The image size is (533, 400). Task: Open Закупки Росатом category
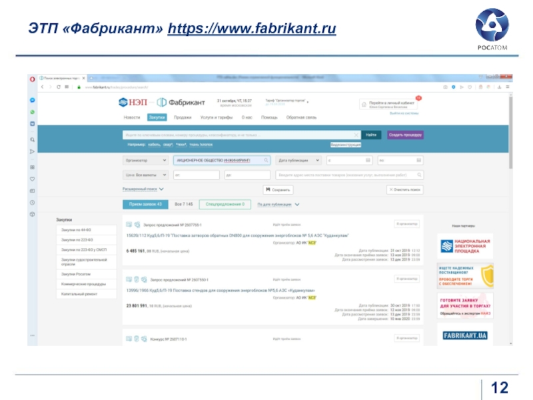point(87,274)
